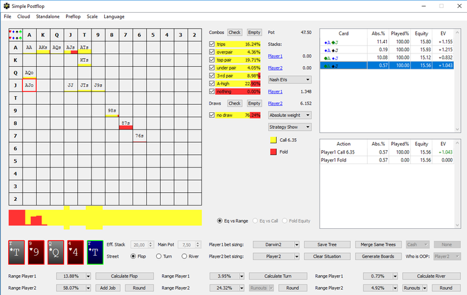Toggle the no draw checkbox
This screenshot has width=467, height=295.
pos(211,115)
